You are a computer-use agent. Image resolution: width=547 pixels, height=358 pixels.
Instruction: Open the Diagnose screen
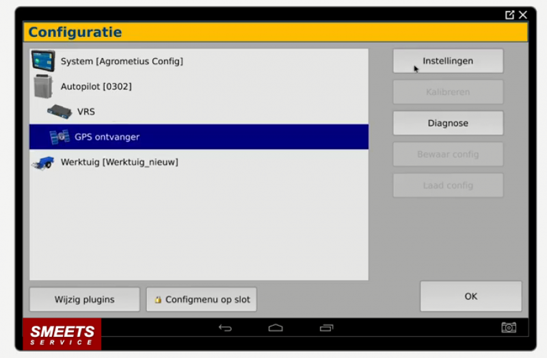coord(448,123)
